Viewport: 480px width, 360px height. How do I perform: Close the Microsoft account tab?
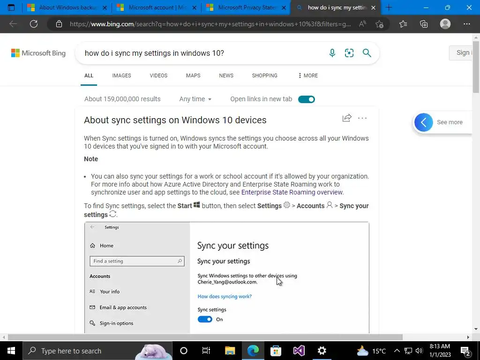pos(194,8)
